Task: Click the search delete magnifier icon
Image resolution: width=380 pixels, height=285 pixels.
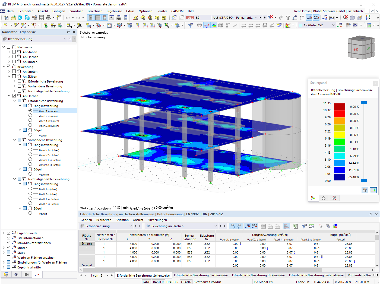Action: click(345, 18)
